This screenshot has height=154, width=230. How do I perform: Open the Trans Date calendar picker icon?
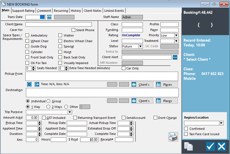click(49, 17)
